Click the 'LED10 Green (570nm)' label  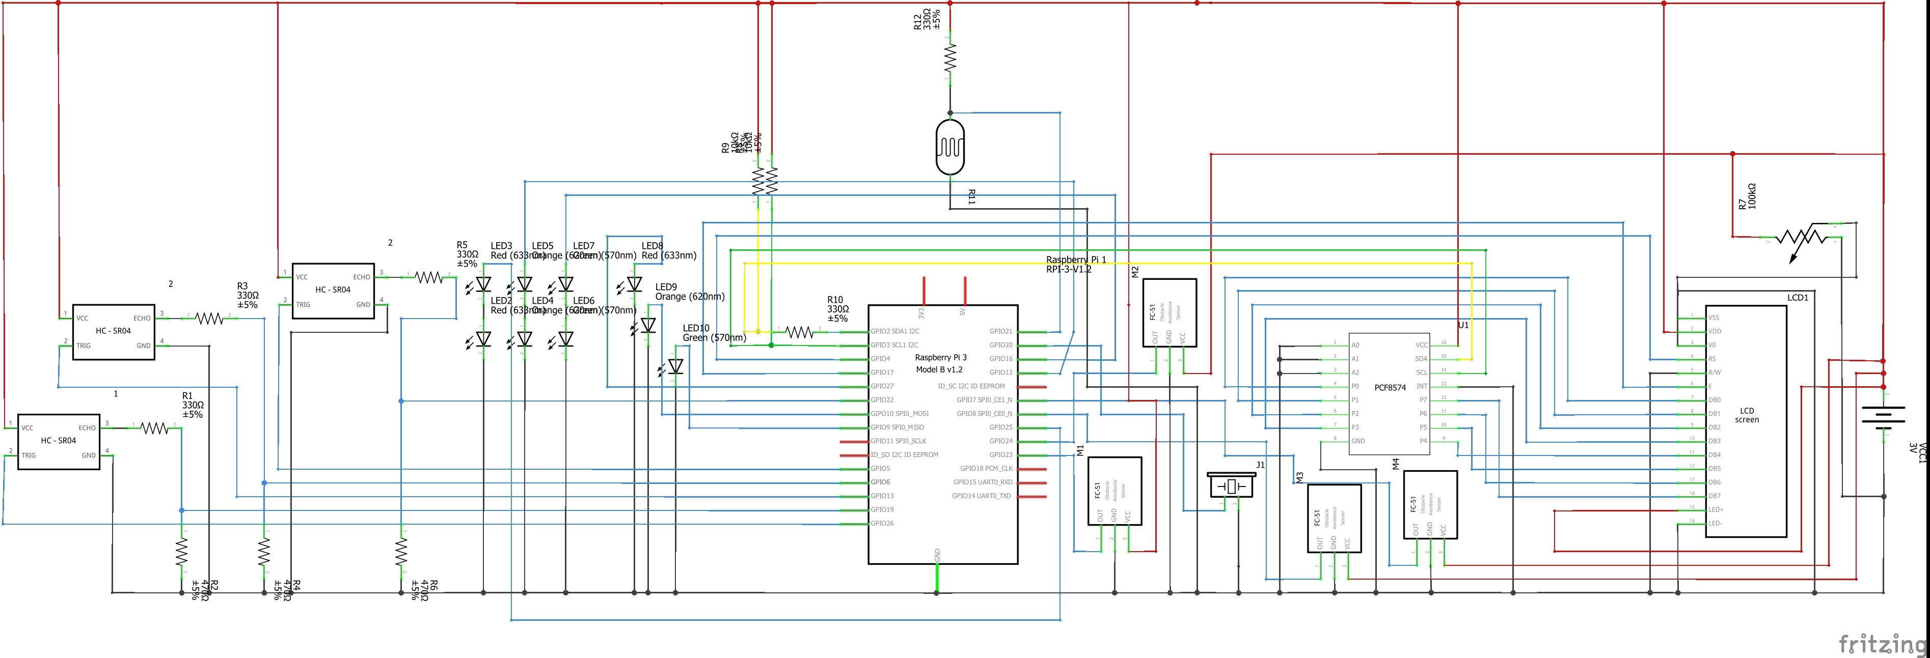tap(714, 333)
